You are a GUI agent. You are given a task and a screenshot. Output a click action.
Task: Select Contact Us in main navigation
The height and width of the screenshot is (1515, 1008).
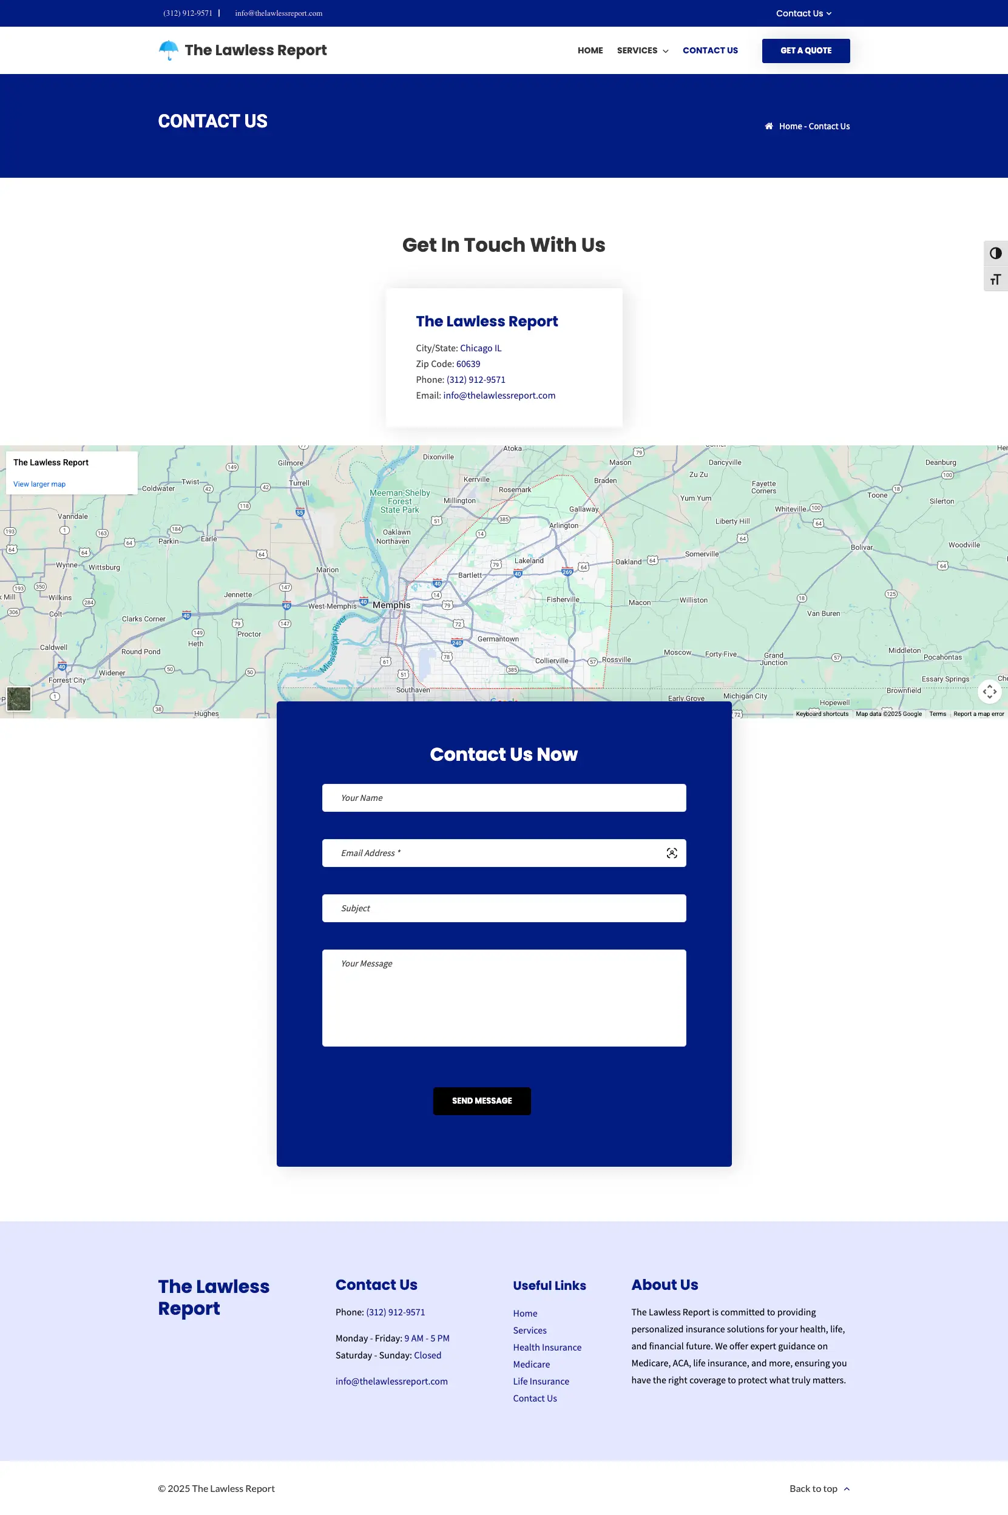pos(709,51)
